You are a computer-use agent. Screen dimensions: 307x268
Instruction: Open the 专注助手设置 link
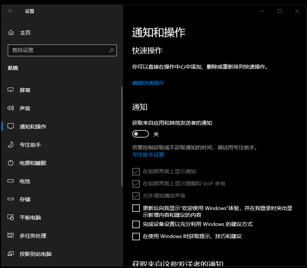[x=148, y=155]
